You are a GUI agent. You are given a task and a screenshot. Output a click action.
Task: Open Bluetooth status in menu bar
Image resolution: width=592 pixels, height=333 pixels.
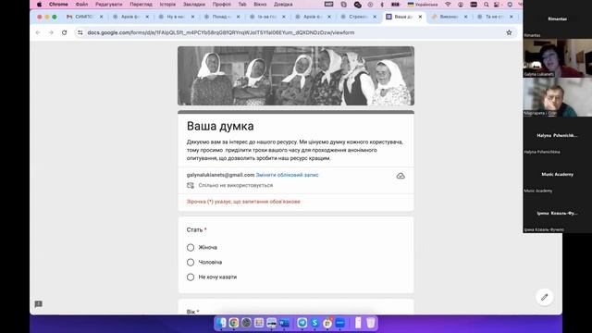tap(382, 5)
